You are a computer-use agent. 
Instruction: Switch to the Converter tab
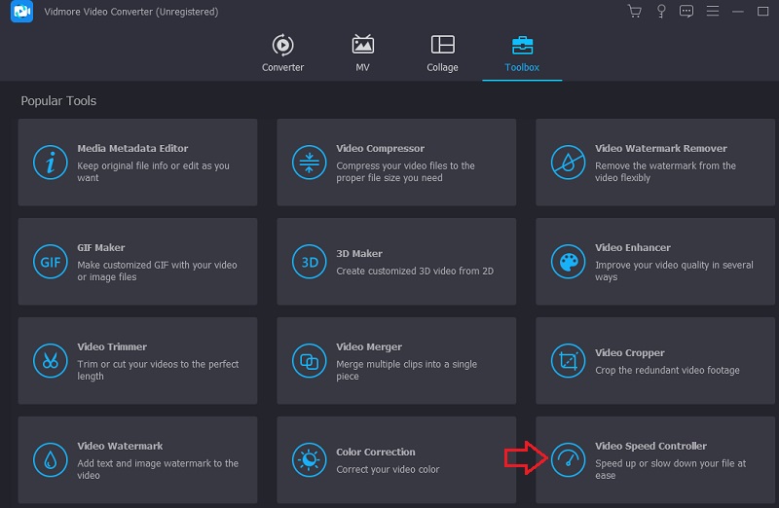click(x=282, y=54)
